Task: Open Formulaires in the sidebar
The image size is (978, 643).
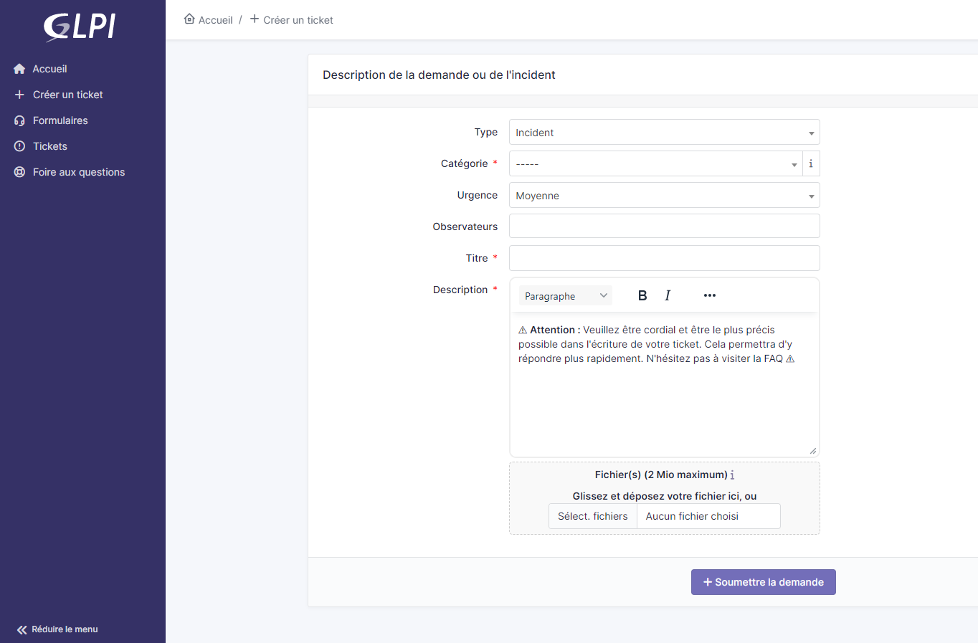Action: coord(60,120)
